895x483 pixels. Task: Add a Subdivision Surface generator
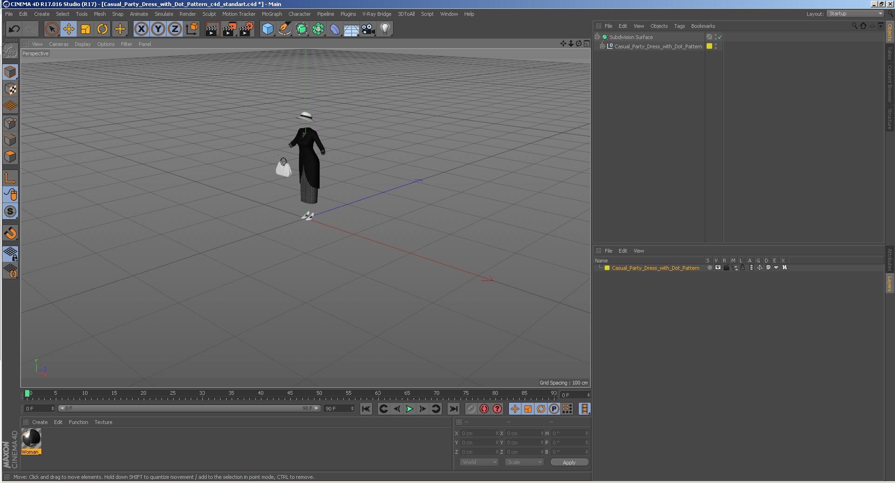click(301, 29)
